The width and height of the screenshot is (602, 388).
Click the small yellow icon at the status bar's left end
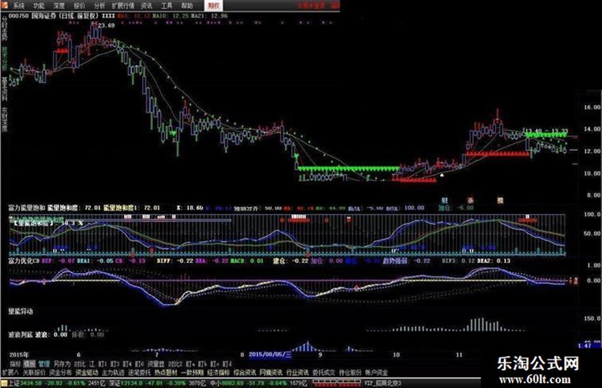click(x=4, y=383)
